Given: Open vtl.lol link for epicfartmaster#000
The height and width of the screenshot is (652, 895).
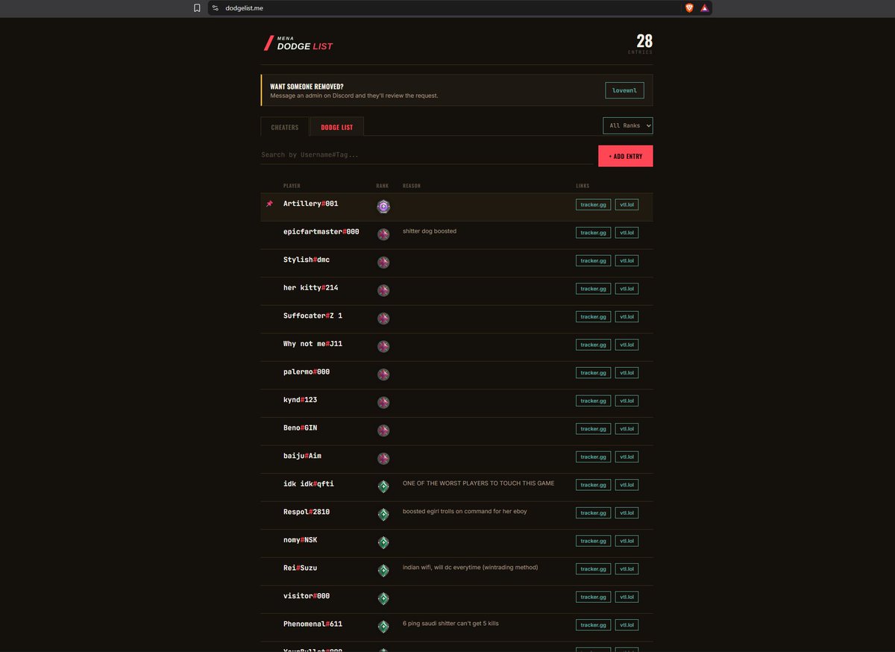Looking at the screenshot, I should 626,232.
